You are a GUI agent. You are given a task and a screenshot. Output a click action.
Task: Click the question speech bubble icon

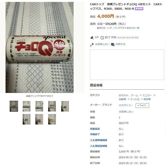pyautogui.click(x=113, y=45)
